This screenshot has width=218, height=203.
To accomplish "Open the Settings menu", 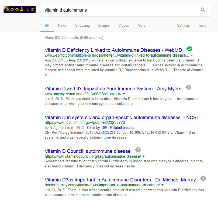I will click(x=184, y=25).
